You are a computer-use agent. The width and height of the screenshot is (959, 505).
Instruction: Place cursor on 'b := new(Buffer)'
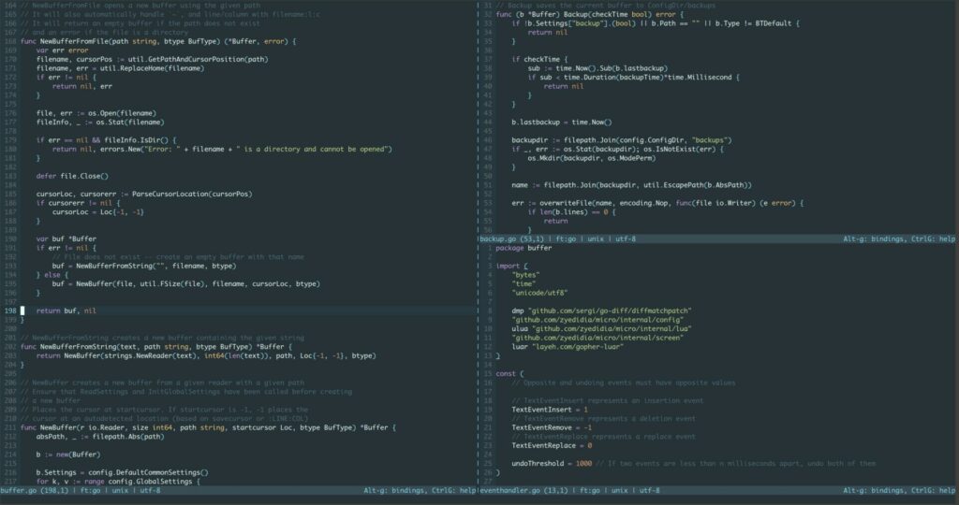pyautogui.click(x=67, y=454)
